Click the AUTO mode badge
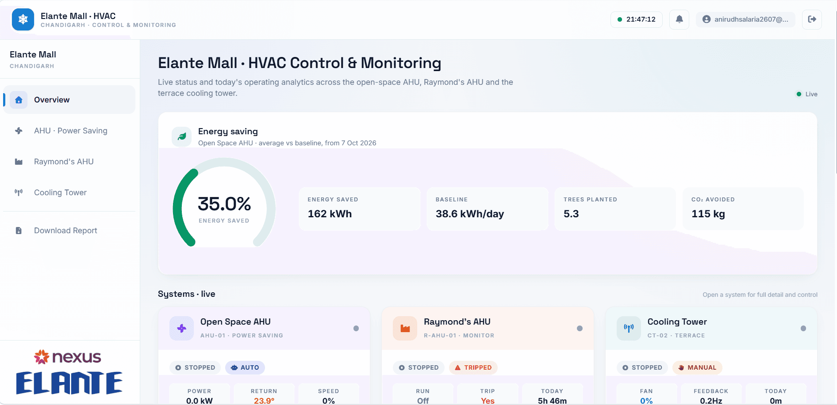Image resolution: width=837 pixels, height=405 pixels. [245, 367]
